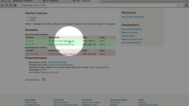Open Notes for the 2012-May-16 release
This screenshot has width=189, height=106.
pos(102,44)
